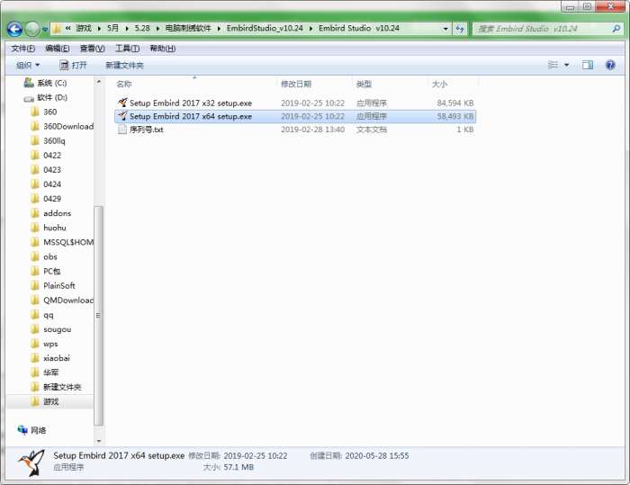Click the 序列号.txt file name
The image size is (630, 485).
click(146, 130)
